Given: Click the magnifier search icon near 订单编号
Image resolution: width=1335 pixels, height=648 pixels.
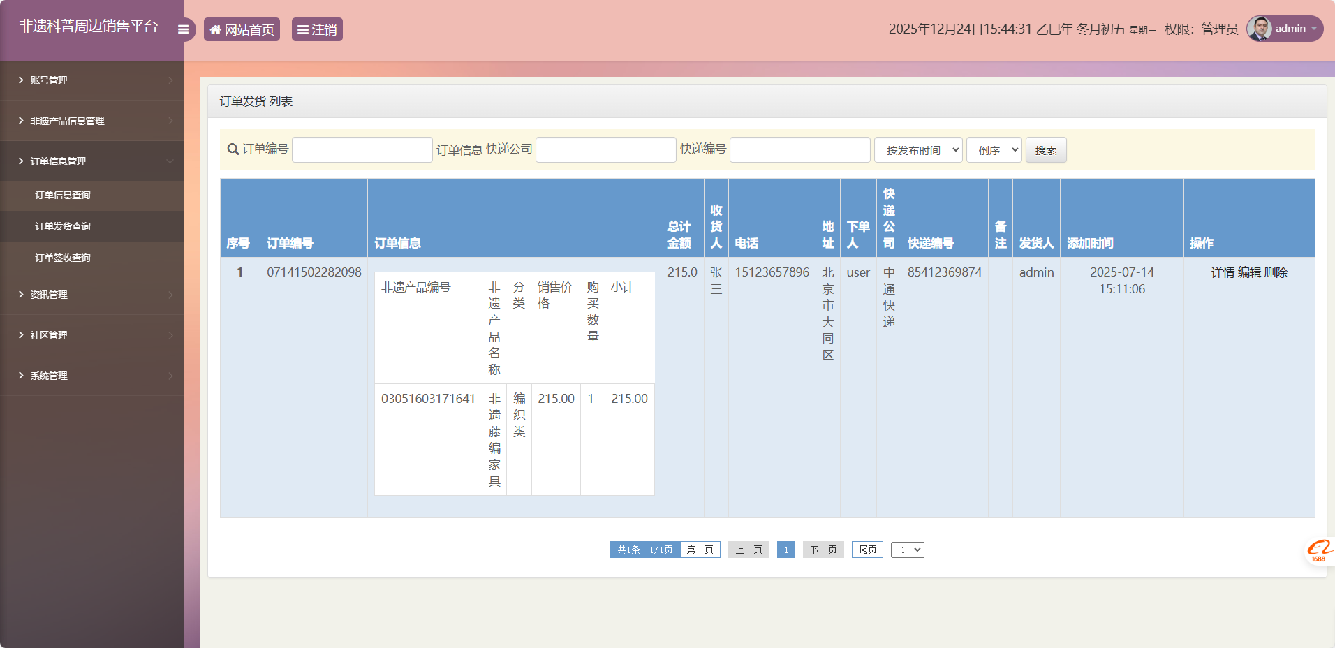Looking at the screenshot, I should 233,149.
